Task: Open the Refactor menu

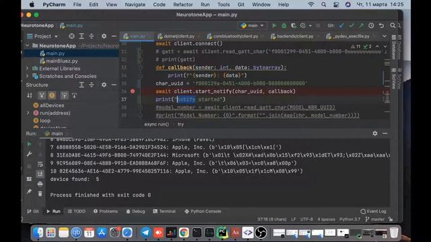Action: coord(183,5)
